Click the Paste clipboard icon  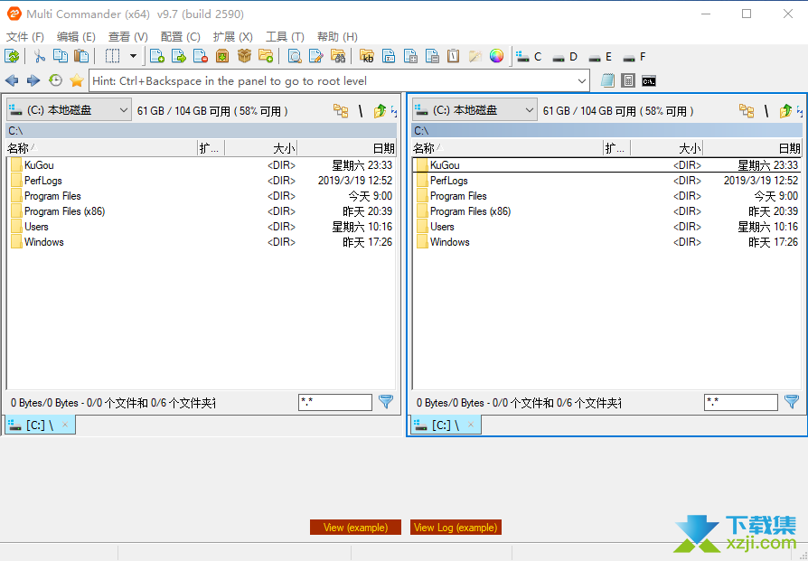(x=81, y=56)
